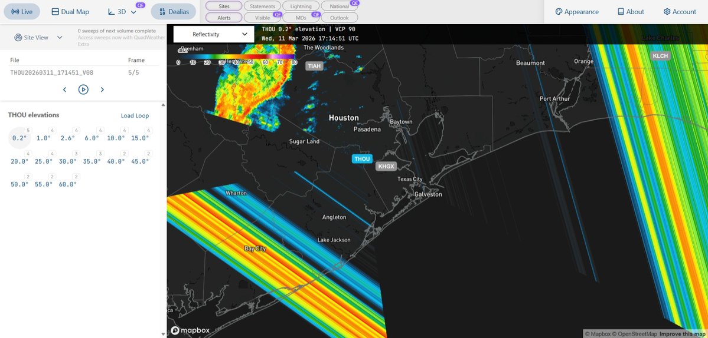
Task: Select 0.2° elevation
Action: coord(19,138)
